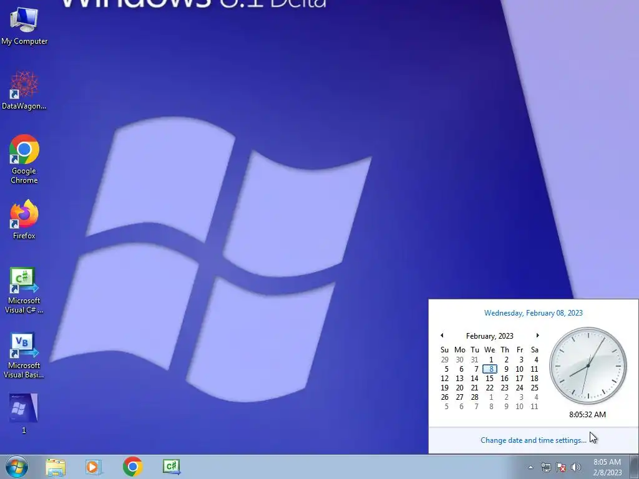Click the taskbar clock showing 8:05 AM
639x479 pixels.
coord(607,467)
